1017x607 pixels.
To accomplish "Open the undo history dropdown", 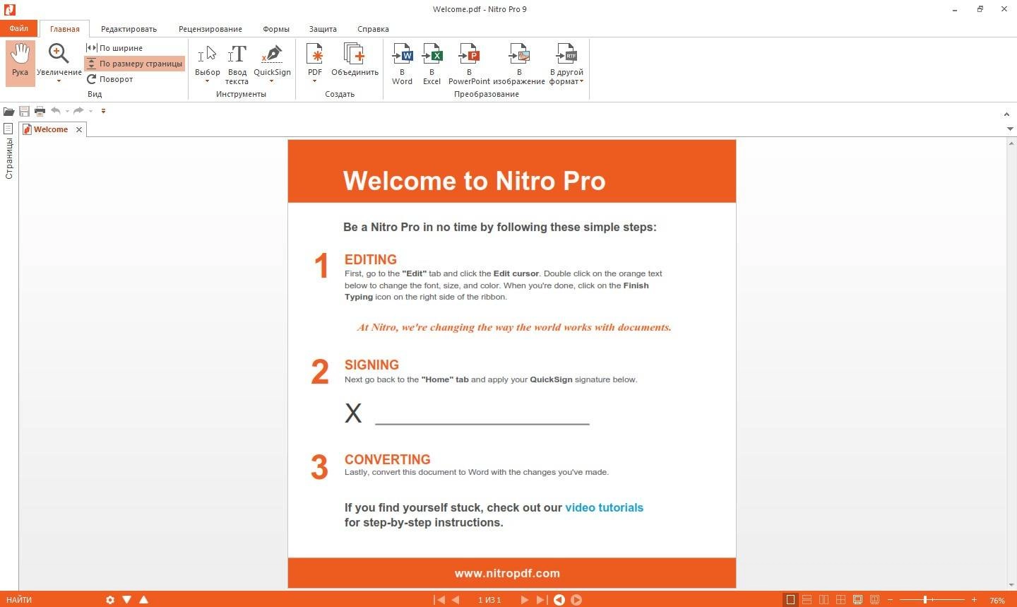I will pos(67,111).
